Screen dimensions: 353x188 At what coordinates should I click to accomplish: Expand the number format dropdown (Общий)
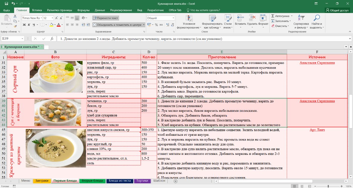pos(173,18)
